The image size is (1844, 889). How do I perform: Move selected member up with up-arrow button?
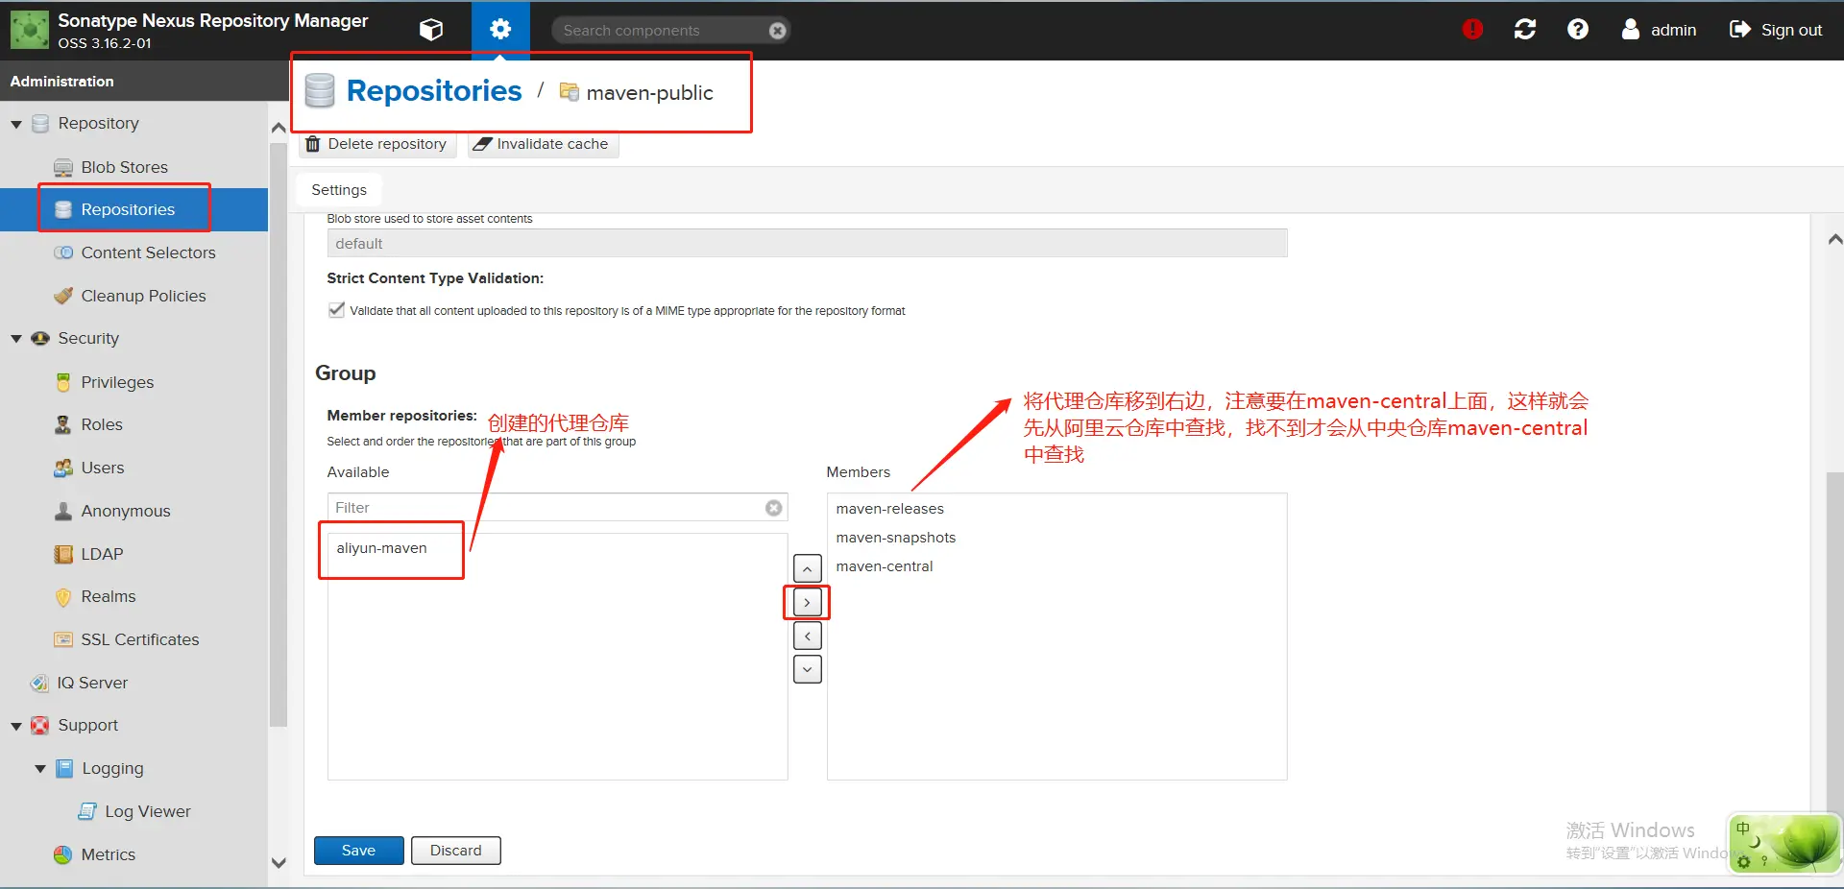point(808,568)
